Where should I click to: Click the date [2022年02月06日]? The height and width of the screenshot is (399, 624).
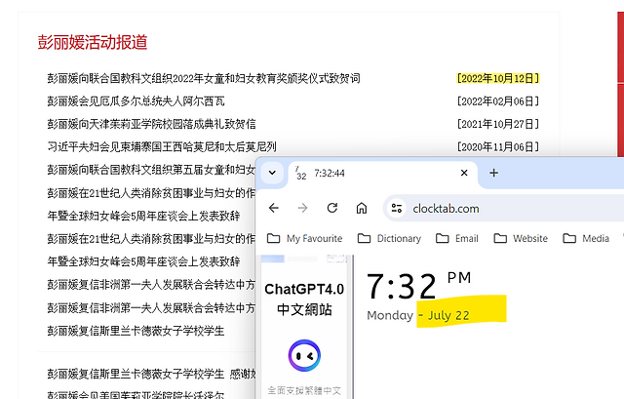tap(498, 101)
